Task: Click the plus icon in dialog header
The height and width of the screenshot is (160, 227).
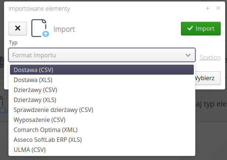Action: (x=207, y=8)
